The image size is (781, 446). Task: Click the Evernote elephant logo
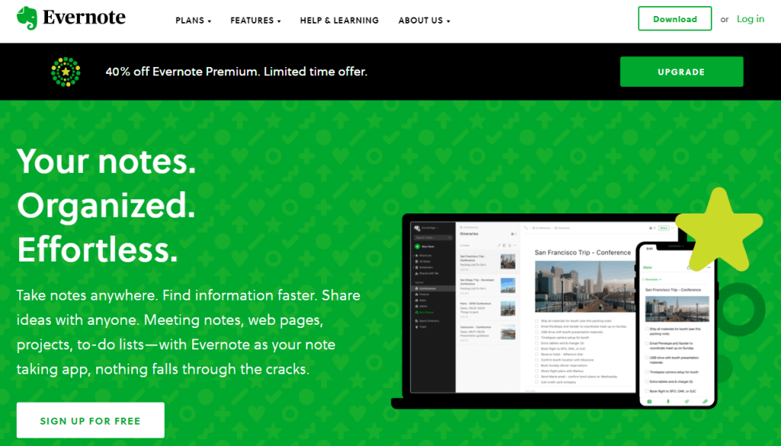(x=27, y=18)
